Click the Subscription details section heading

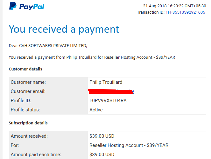pyautogui.click(x=28, y=123)
